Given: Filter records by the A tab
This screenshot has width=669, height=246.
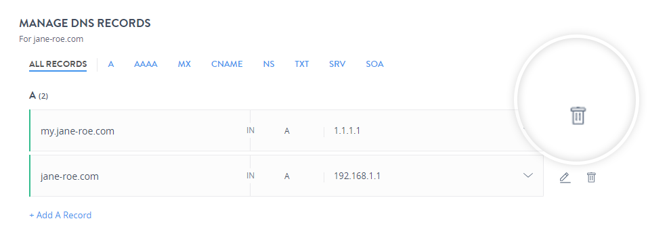Looking at the screenshot, I should 111,64.
